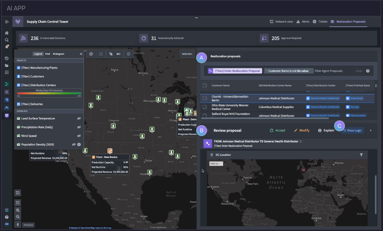Click the Accept proposal button
The width and height of the screenshot is (383, 231).
click(x=277, y=130)
